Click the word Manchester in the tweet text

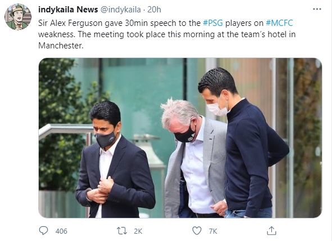[61, 46]
